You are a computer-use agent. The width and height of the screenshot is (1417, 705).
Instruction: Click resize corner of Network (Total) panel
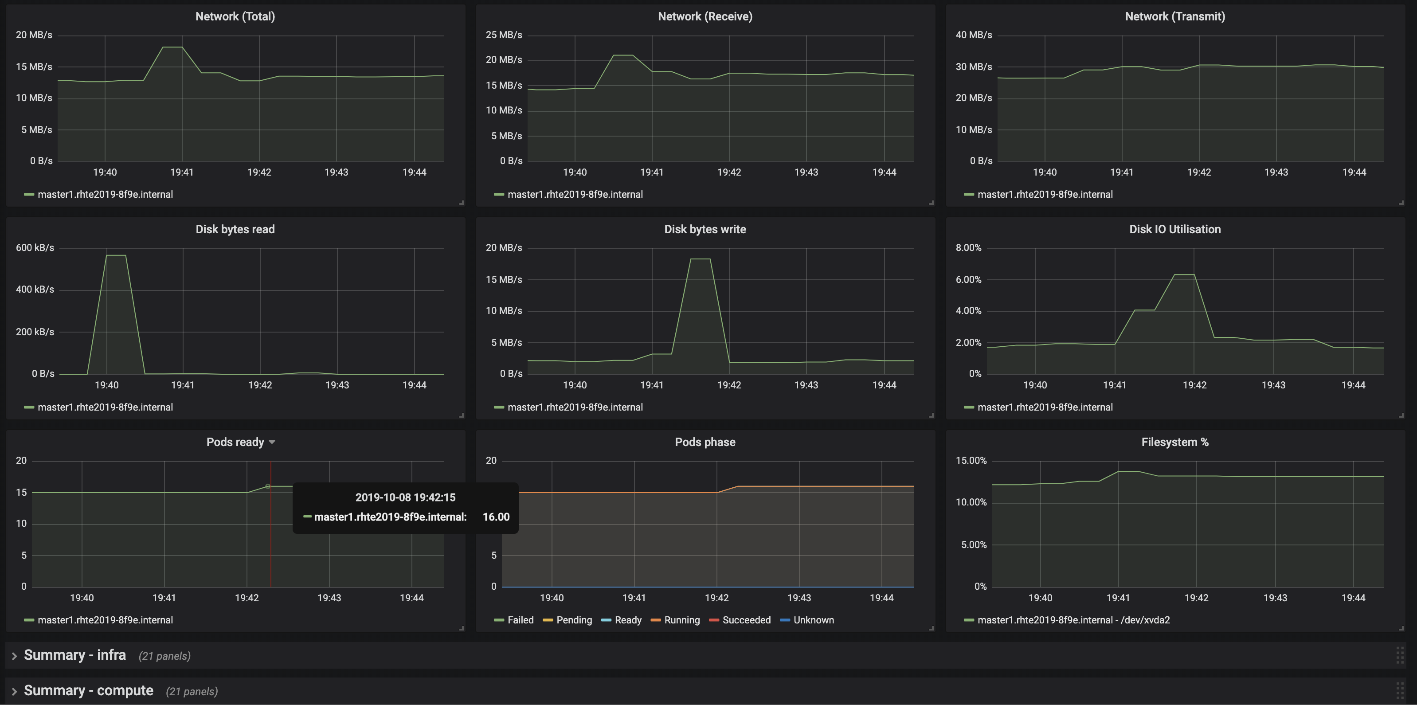click(x=462, y=203)
